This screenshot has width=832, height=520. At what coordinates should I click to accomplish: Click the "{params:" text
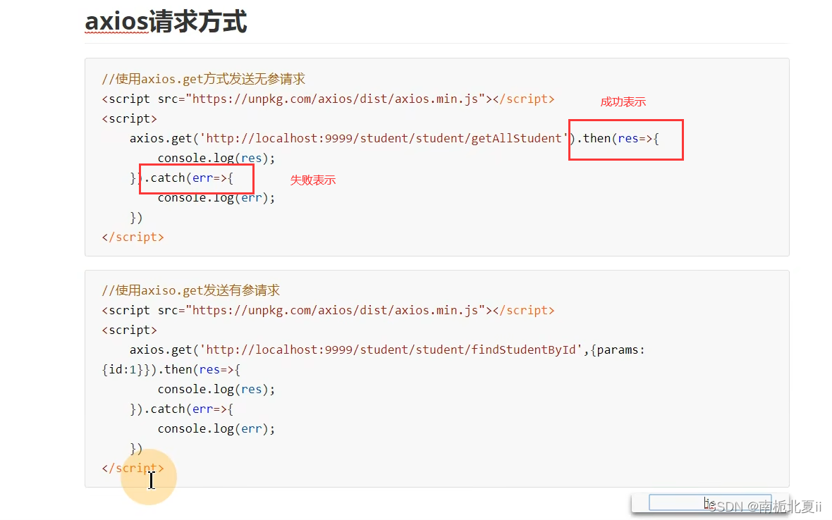pos(618,350)
